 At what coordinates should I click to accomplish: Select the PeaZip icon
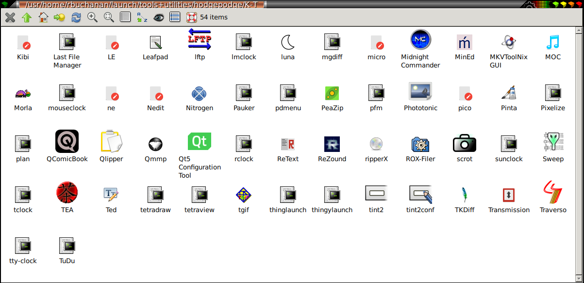click(332, 93)
